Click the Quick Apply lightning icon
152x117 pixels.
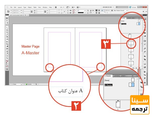click(x=143, y=11)
